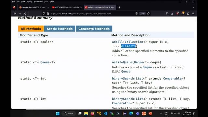Open the first binarySearch method link
The height and width of the screenshot is (117, 208).
pyautogui.click(x=123, y=79)
